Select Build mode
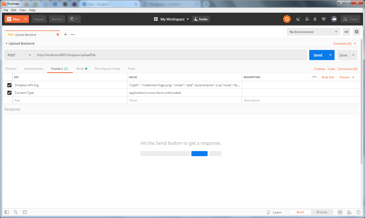 [300, 212]
